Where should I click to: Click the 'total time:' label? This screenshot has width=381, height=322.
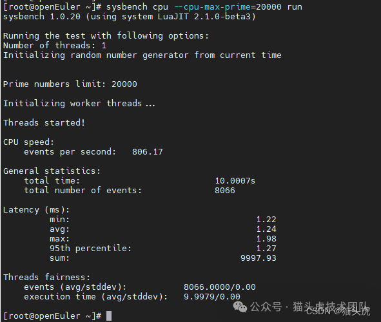(52, 181)
